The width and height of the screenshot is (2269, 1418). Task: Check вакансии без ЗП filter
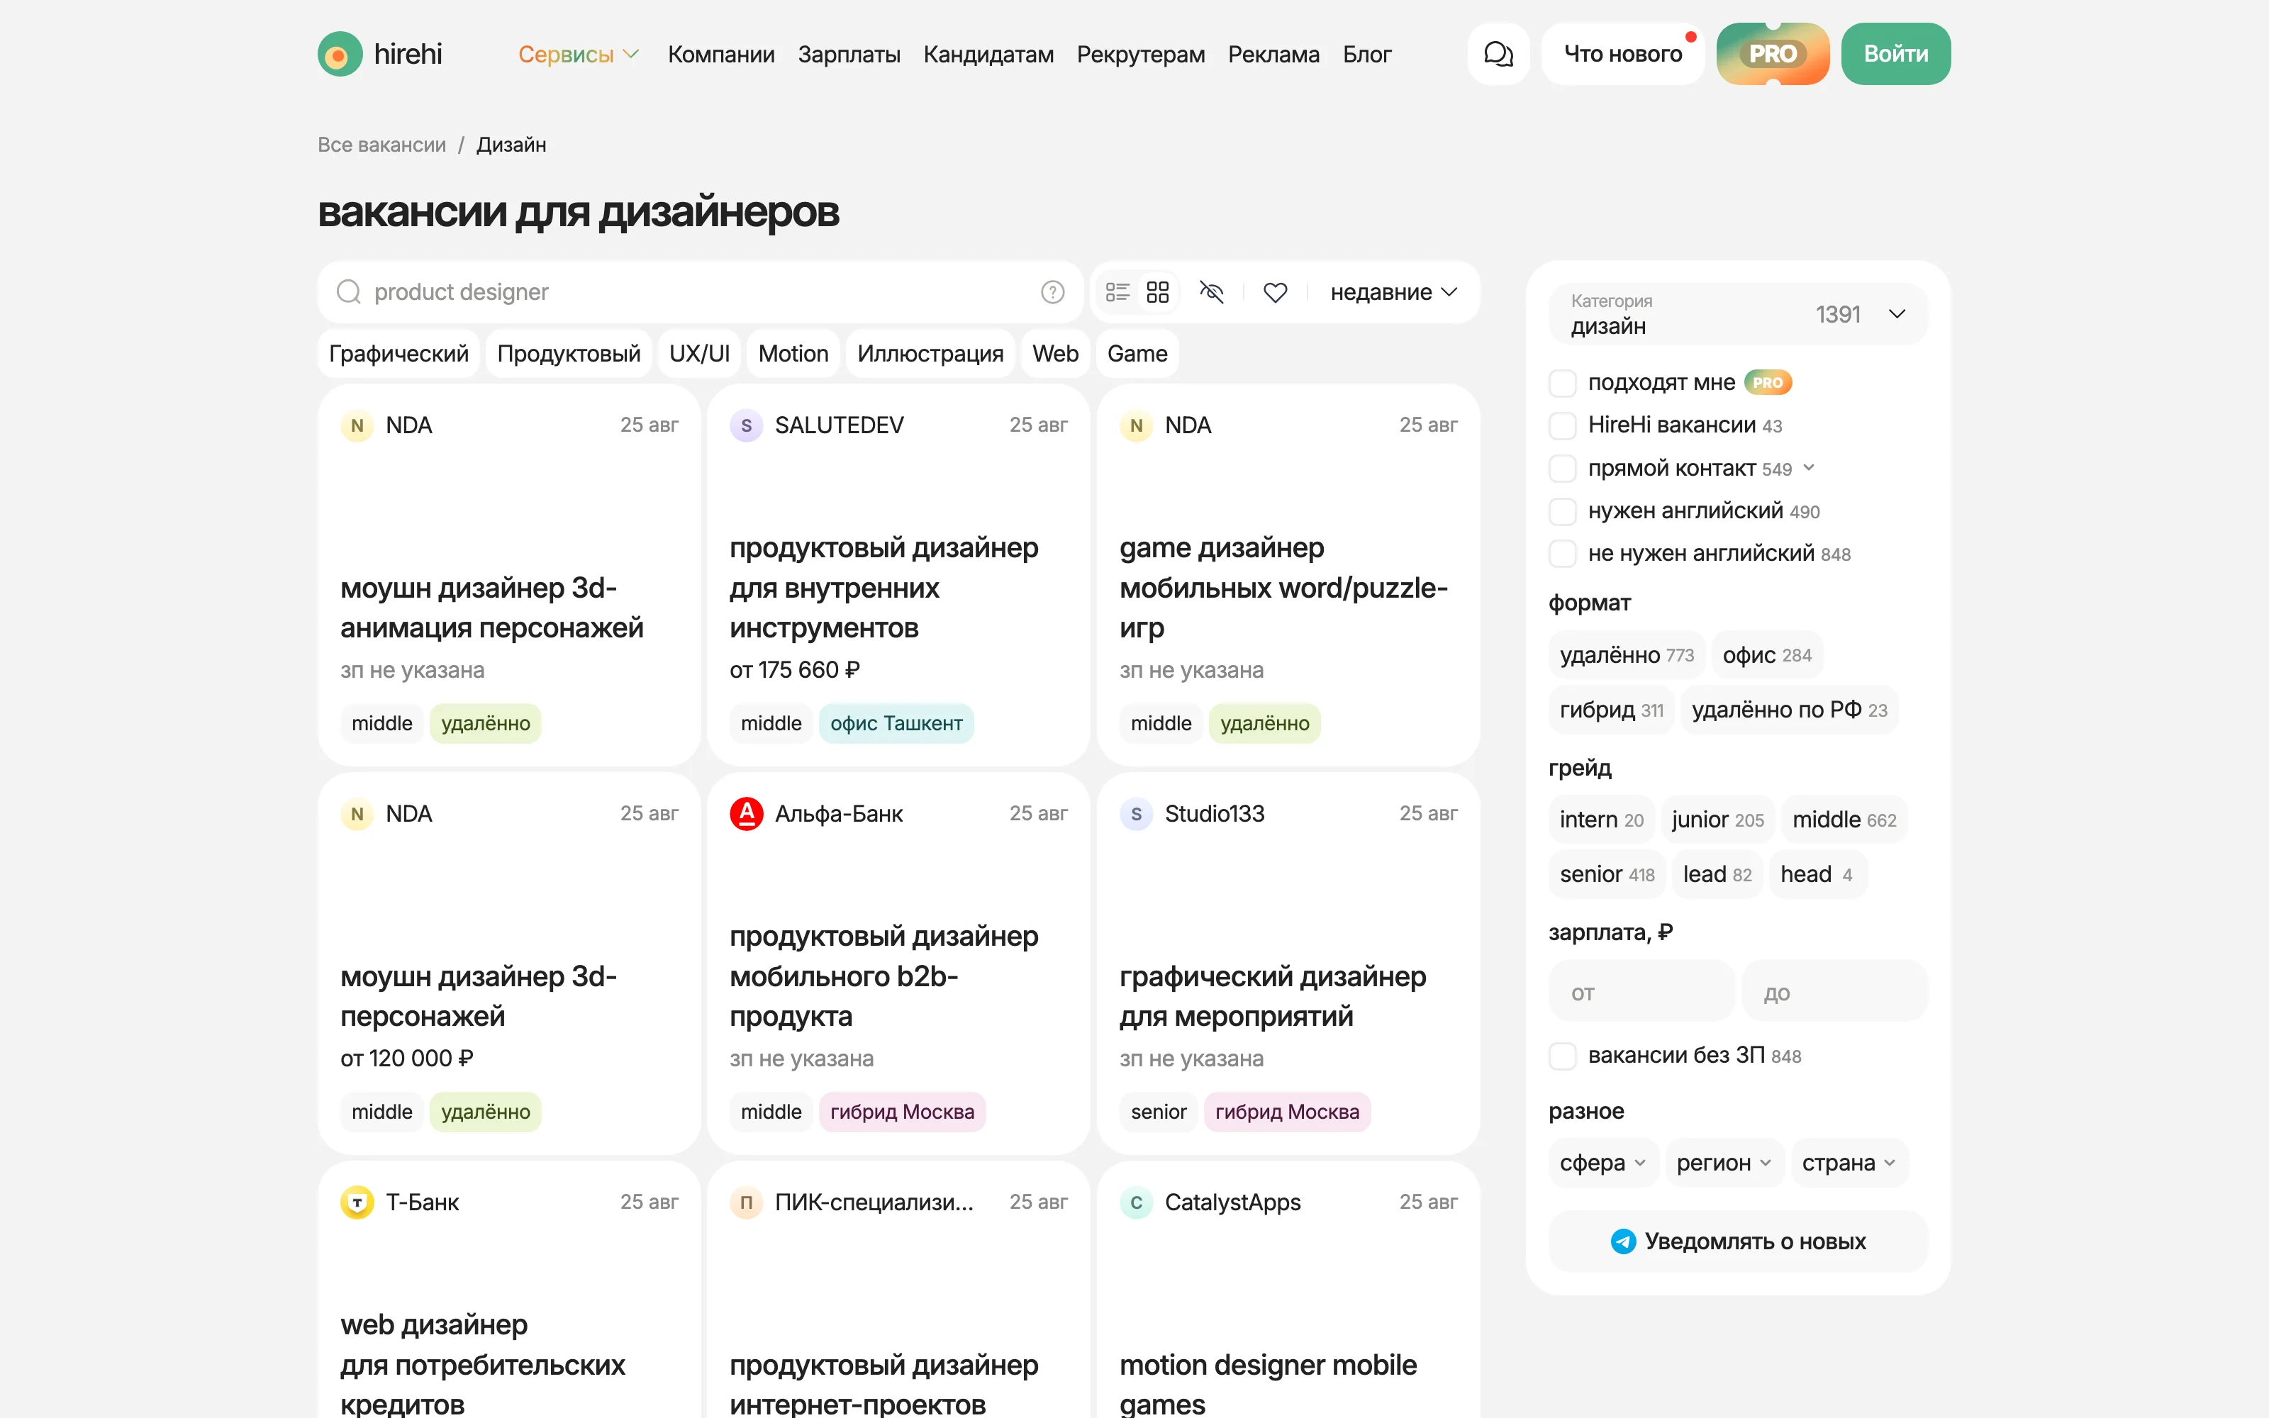(1562, 1055)
